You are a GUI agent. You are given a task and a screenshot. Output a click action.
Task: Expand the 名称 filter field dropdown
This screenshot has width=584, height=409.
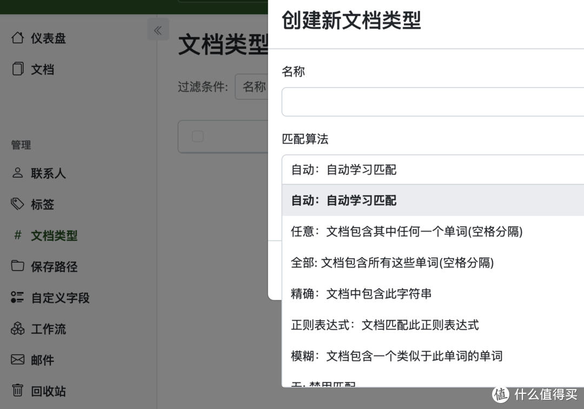pos(255,87)
